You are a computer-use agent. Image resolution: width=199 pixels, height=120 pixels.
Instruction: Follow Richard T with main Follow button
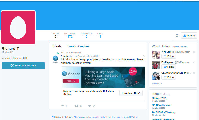[x=189, y=36]
